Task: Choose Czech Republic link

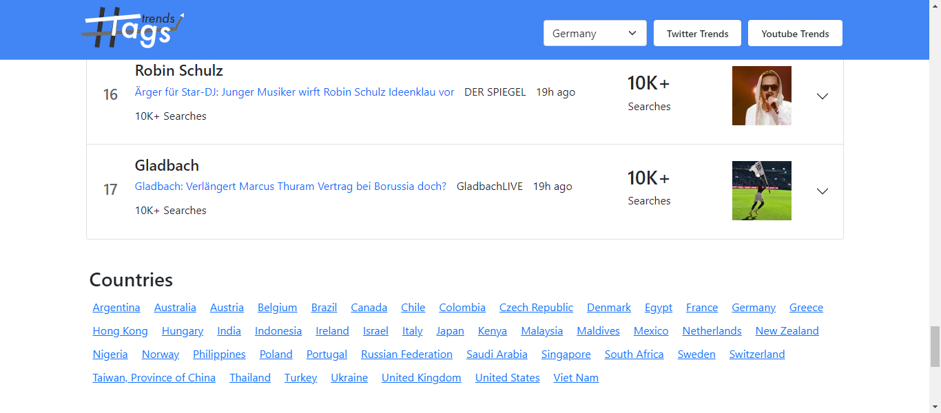Action: click(536, 308)
